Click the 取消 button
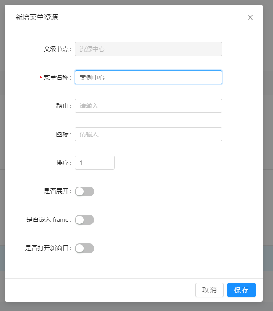Image resolution: width=273 pixels, height=311 pixels. tap(209, 290)
